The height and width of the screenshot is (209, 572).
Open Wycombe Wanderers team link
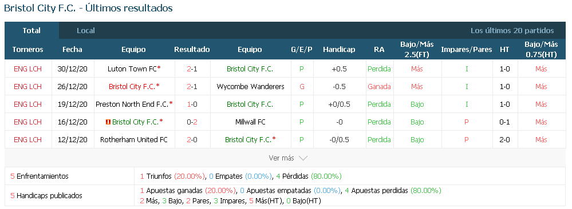coord(250,87)
